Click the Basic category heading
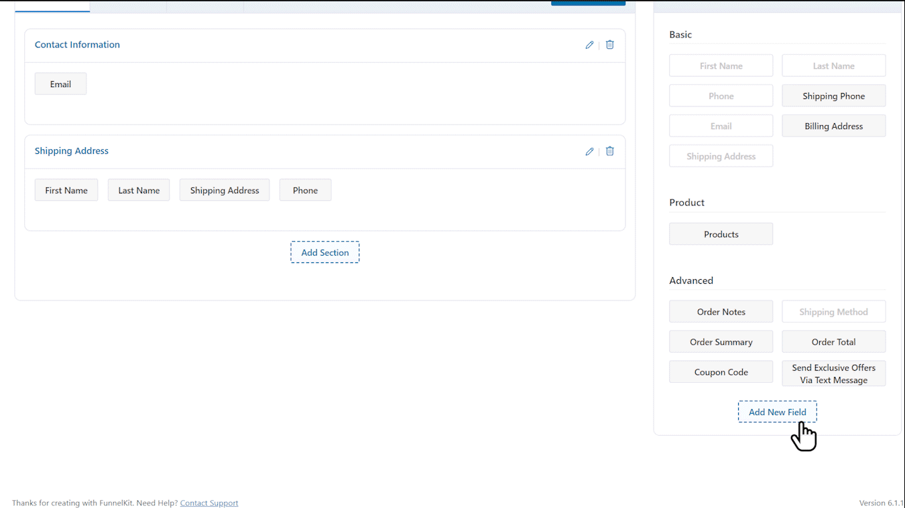Screen dimensions: 905x508 (680, 35)
